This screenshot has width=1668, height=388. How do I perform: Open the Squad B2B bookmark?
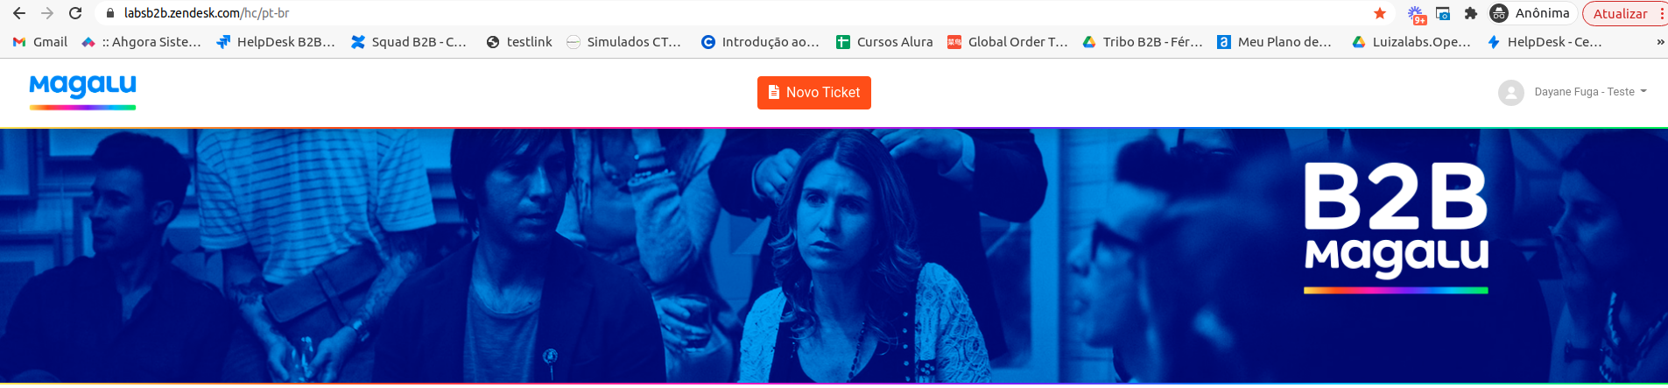pos(408,42)
